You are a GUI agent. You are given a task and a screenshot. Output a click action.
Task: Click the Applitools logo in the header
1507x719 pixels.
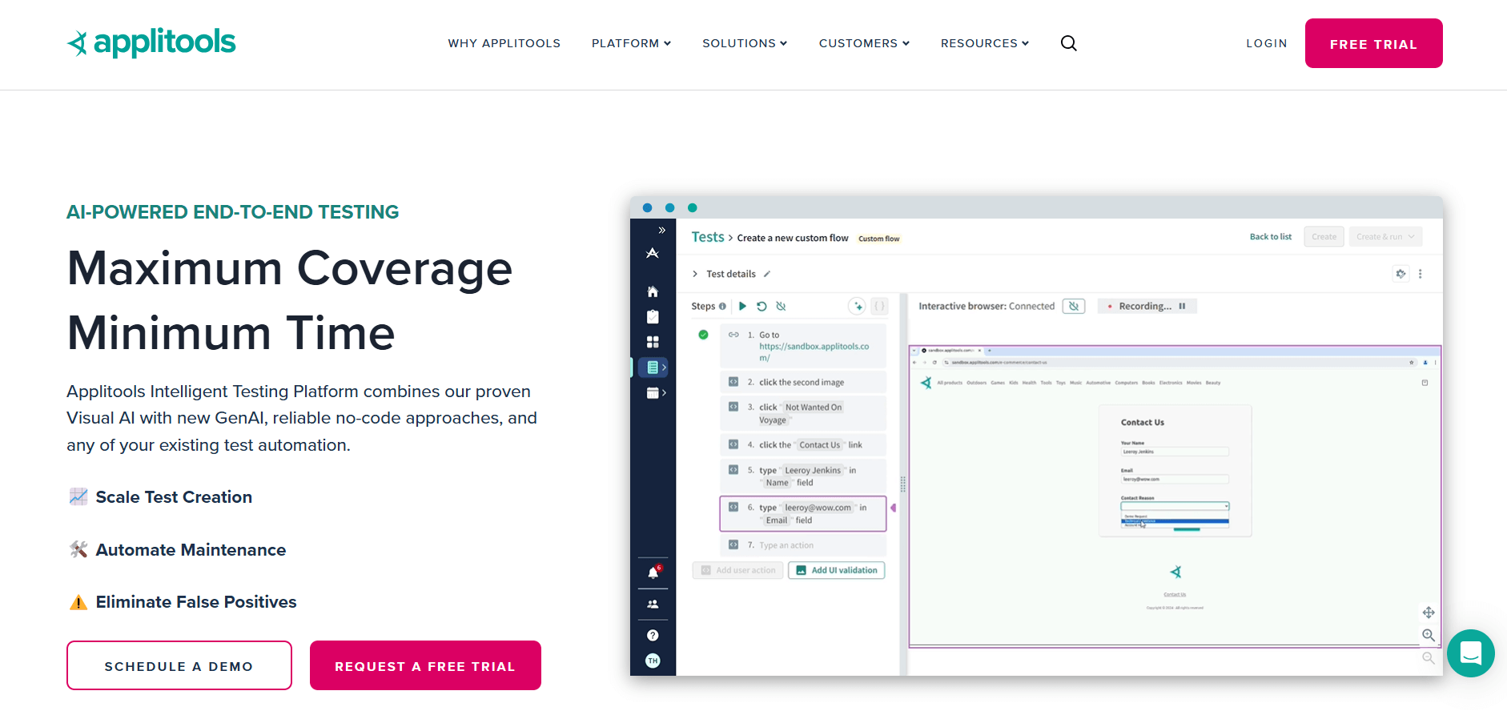(151, 42)
